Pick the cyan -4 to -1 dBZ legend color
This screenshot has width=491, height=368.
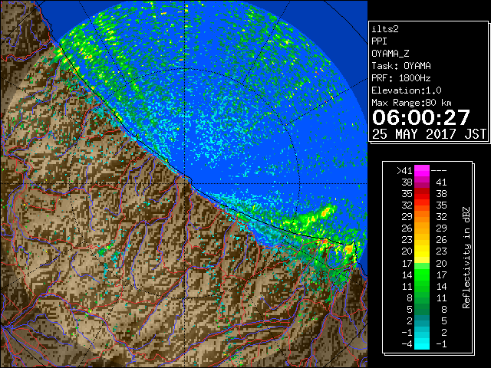click(422, 343)
